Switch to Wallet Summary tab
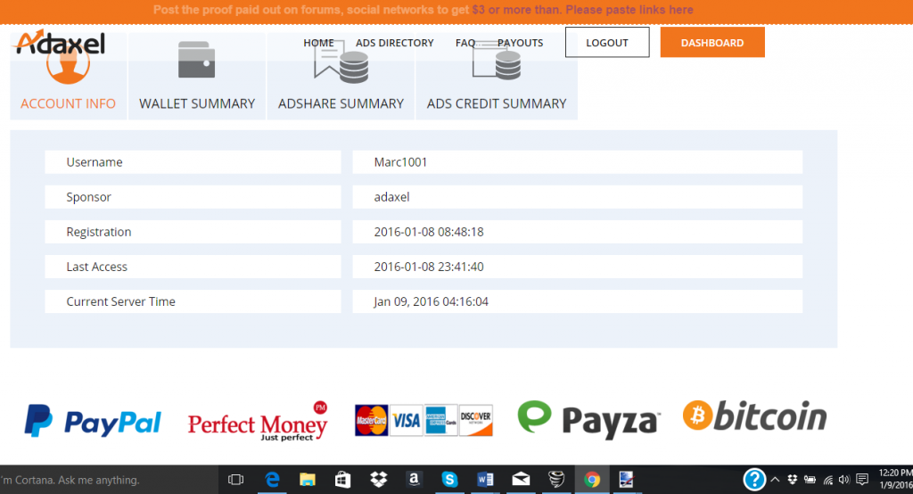 point(197,77)
